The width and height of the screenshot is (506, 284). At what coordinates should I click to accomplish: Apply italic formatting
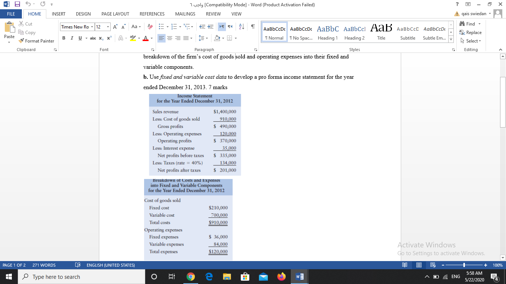pos(71,38)
